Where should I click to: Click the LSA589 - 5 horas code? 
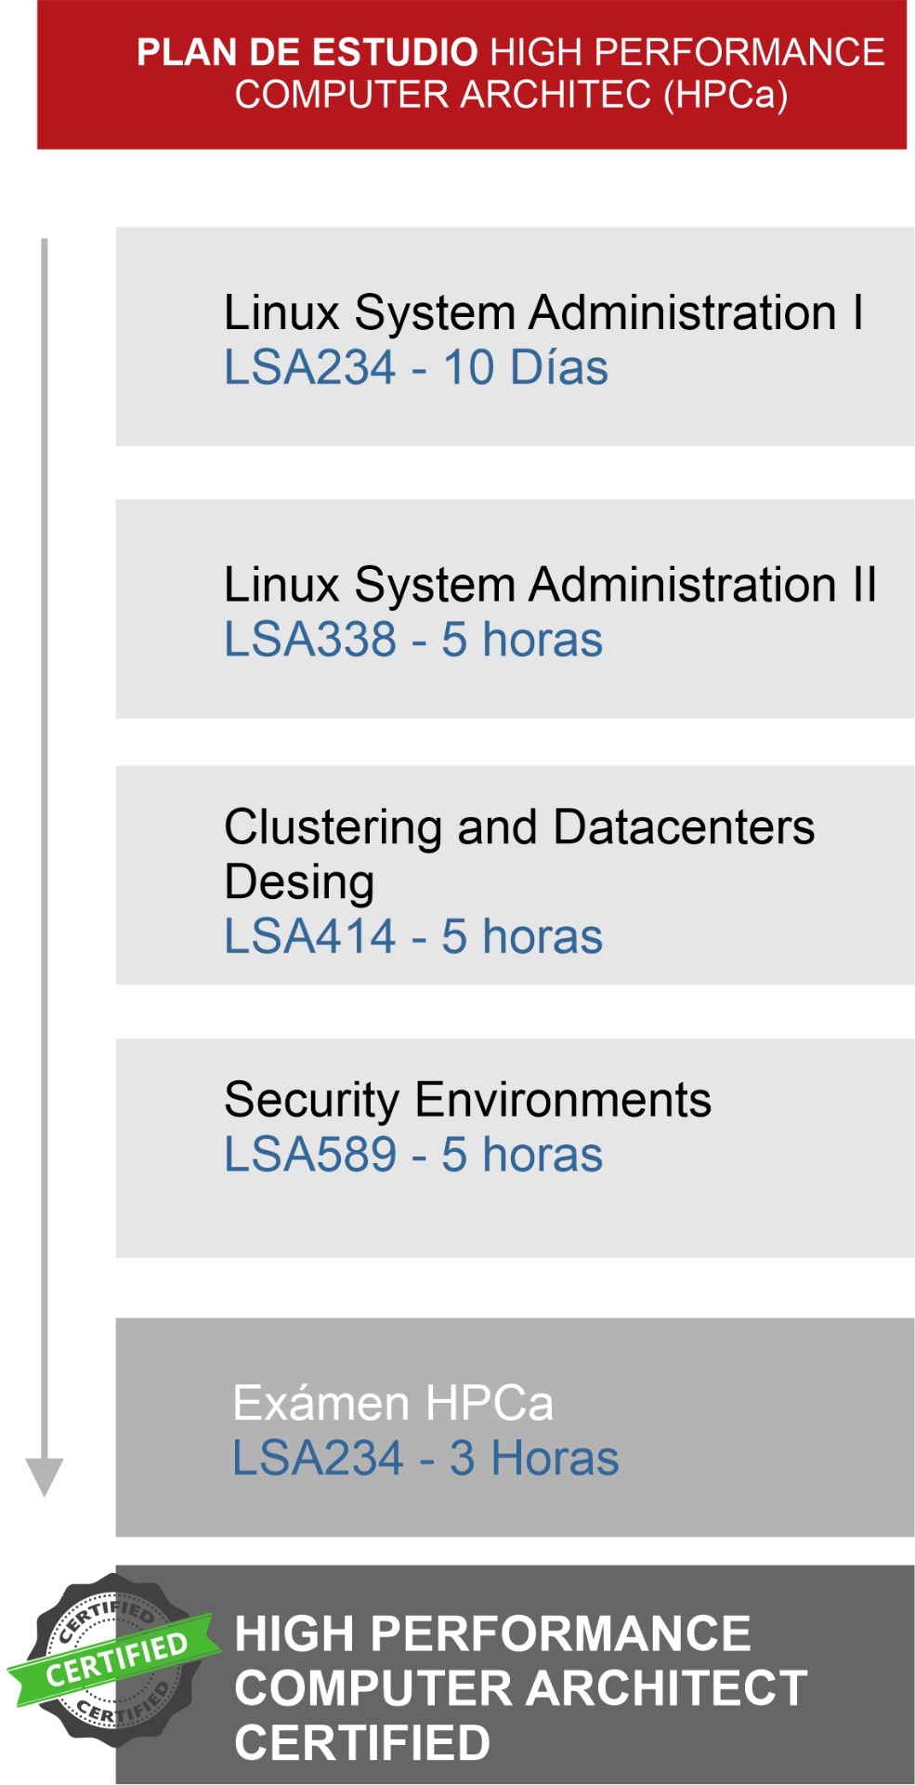click(413, 1155)
